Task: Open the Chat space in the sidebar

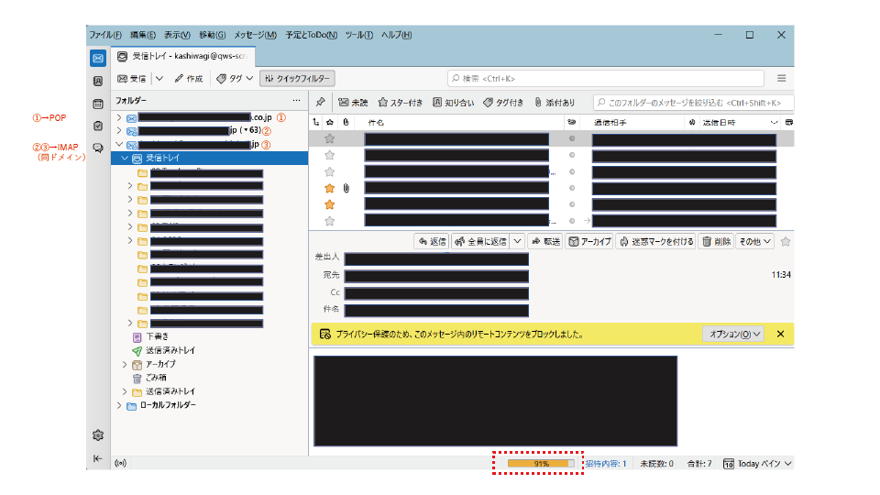Action: [x=98, y=148]
